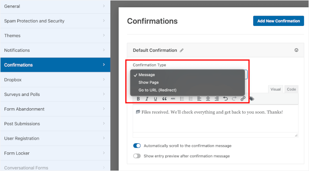The width and height of the screenshot is (309, 171).
Task: Switch editor to Code tab
Action: (x=291, y=89)
